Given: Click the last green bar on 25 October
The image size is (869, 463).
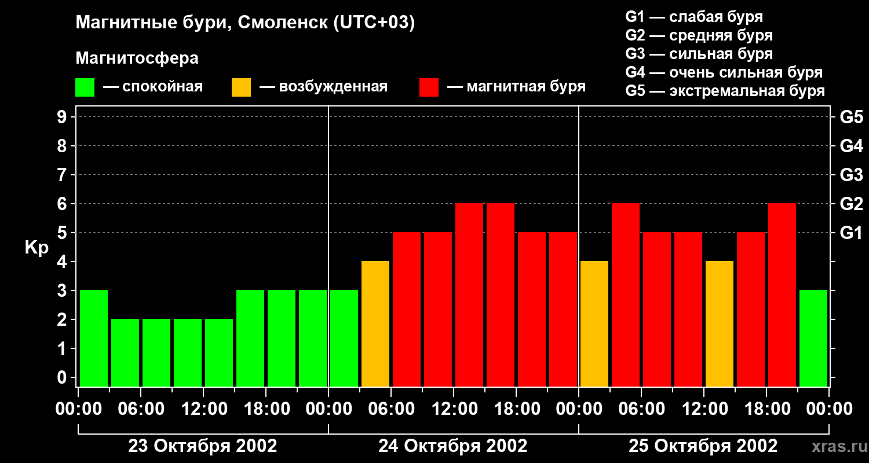Looking at the screenshot, I should tap(813, 338).
